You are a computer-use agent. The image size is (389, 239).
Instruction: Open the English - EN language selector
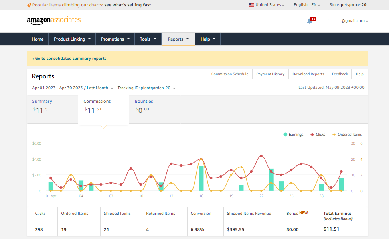coord(307,5)
